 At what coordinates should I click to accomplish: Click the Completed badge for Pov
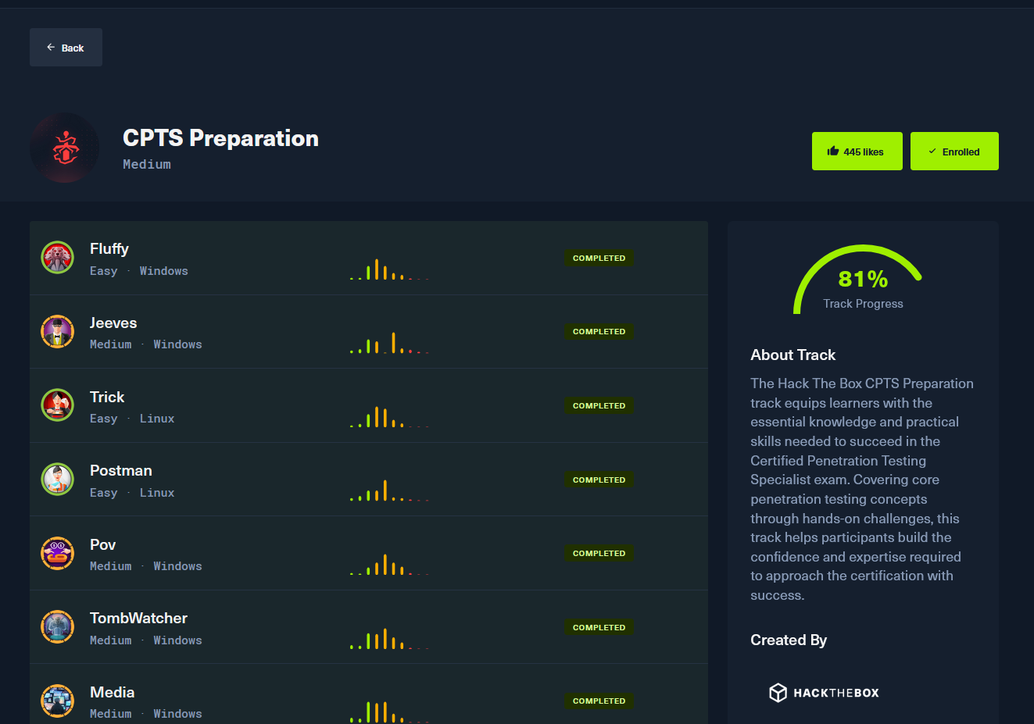point(599,553)
